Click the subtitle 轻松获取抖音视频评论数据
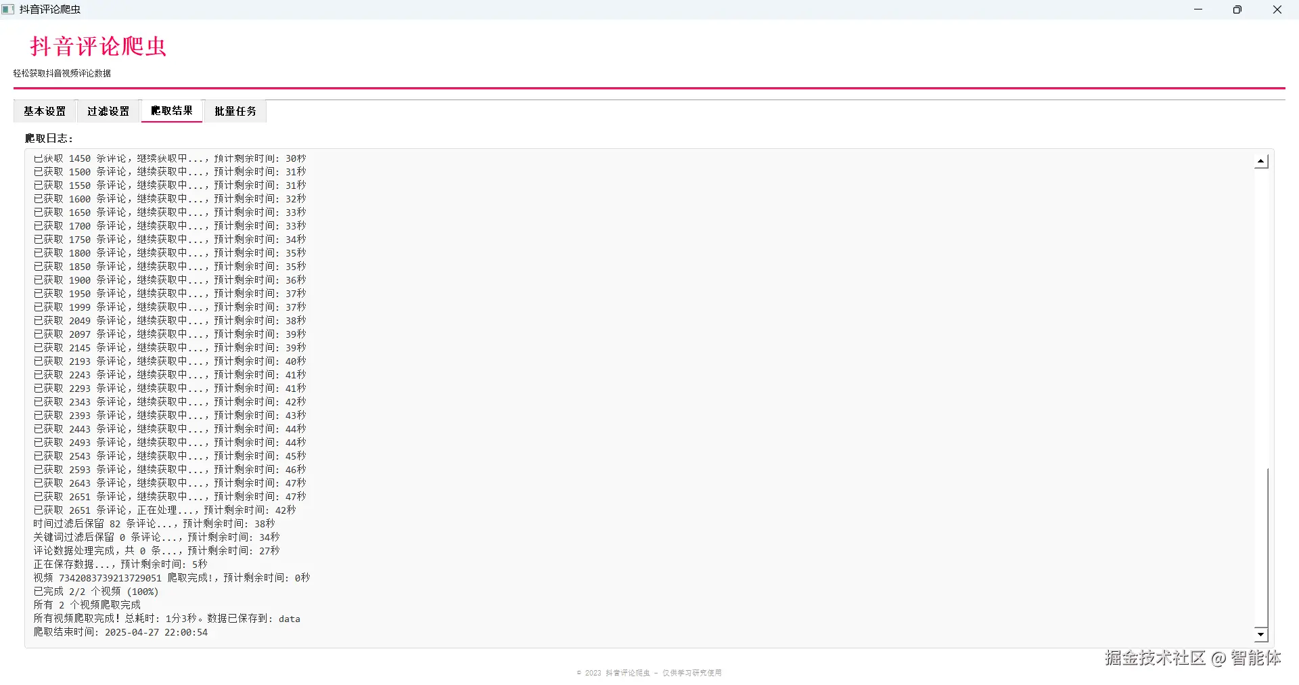This screenshot has width=1299, height=685. 62,73
